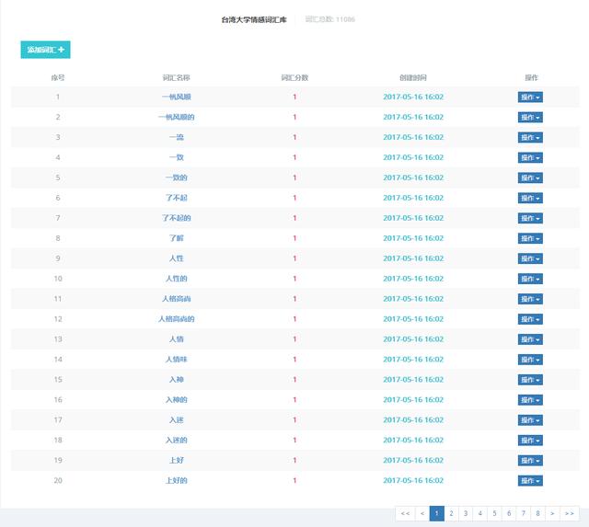
Task: Click the word 一帆风顺 in row 1
Action: (x=177, y=97)
